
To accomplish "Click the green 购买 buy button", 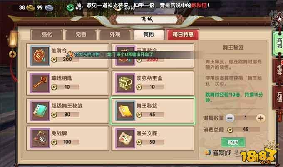I will pos(233,142).
